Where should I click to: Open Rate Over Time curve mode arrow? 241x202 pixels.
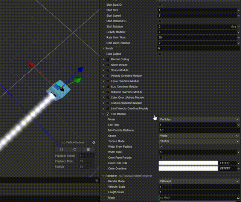(x=238, y=38)
